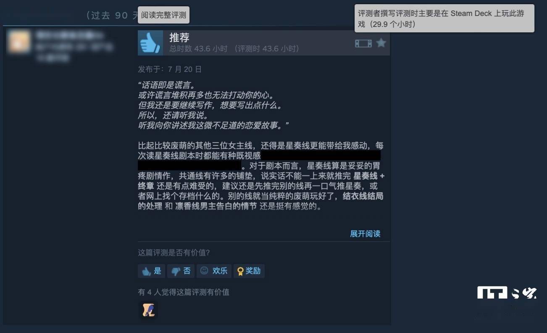Click the bold 星奏线 + 终章 text
The image size is (547, 333).
click(261, 181)
